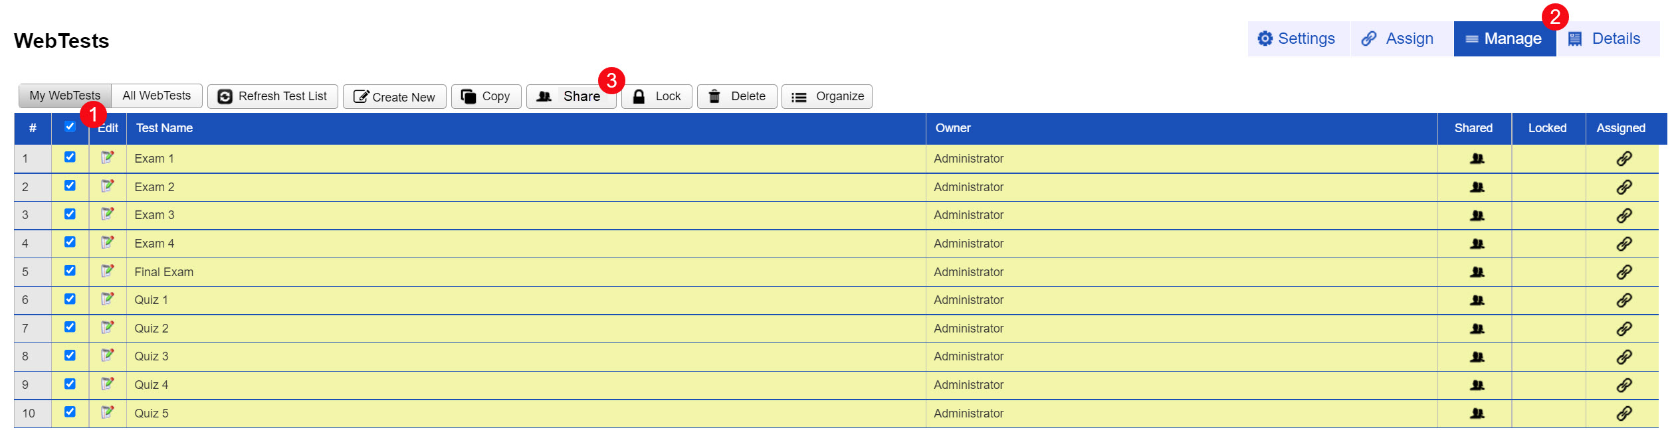This screenshot has width=1678, height=448.
Task: Open the Details tab
Action: pyautogui.click(x=1606, y=38)
